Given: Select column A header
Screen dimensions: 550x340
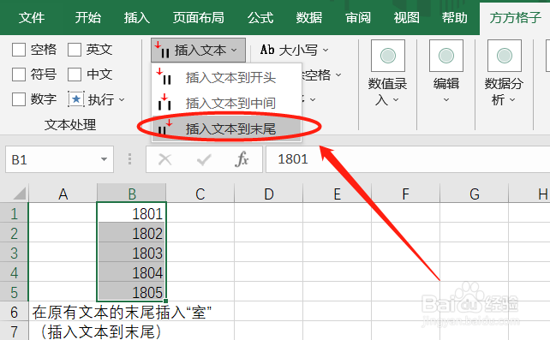Looking at the screenshot, I should coord(63,194).
